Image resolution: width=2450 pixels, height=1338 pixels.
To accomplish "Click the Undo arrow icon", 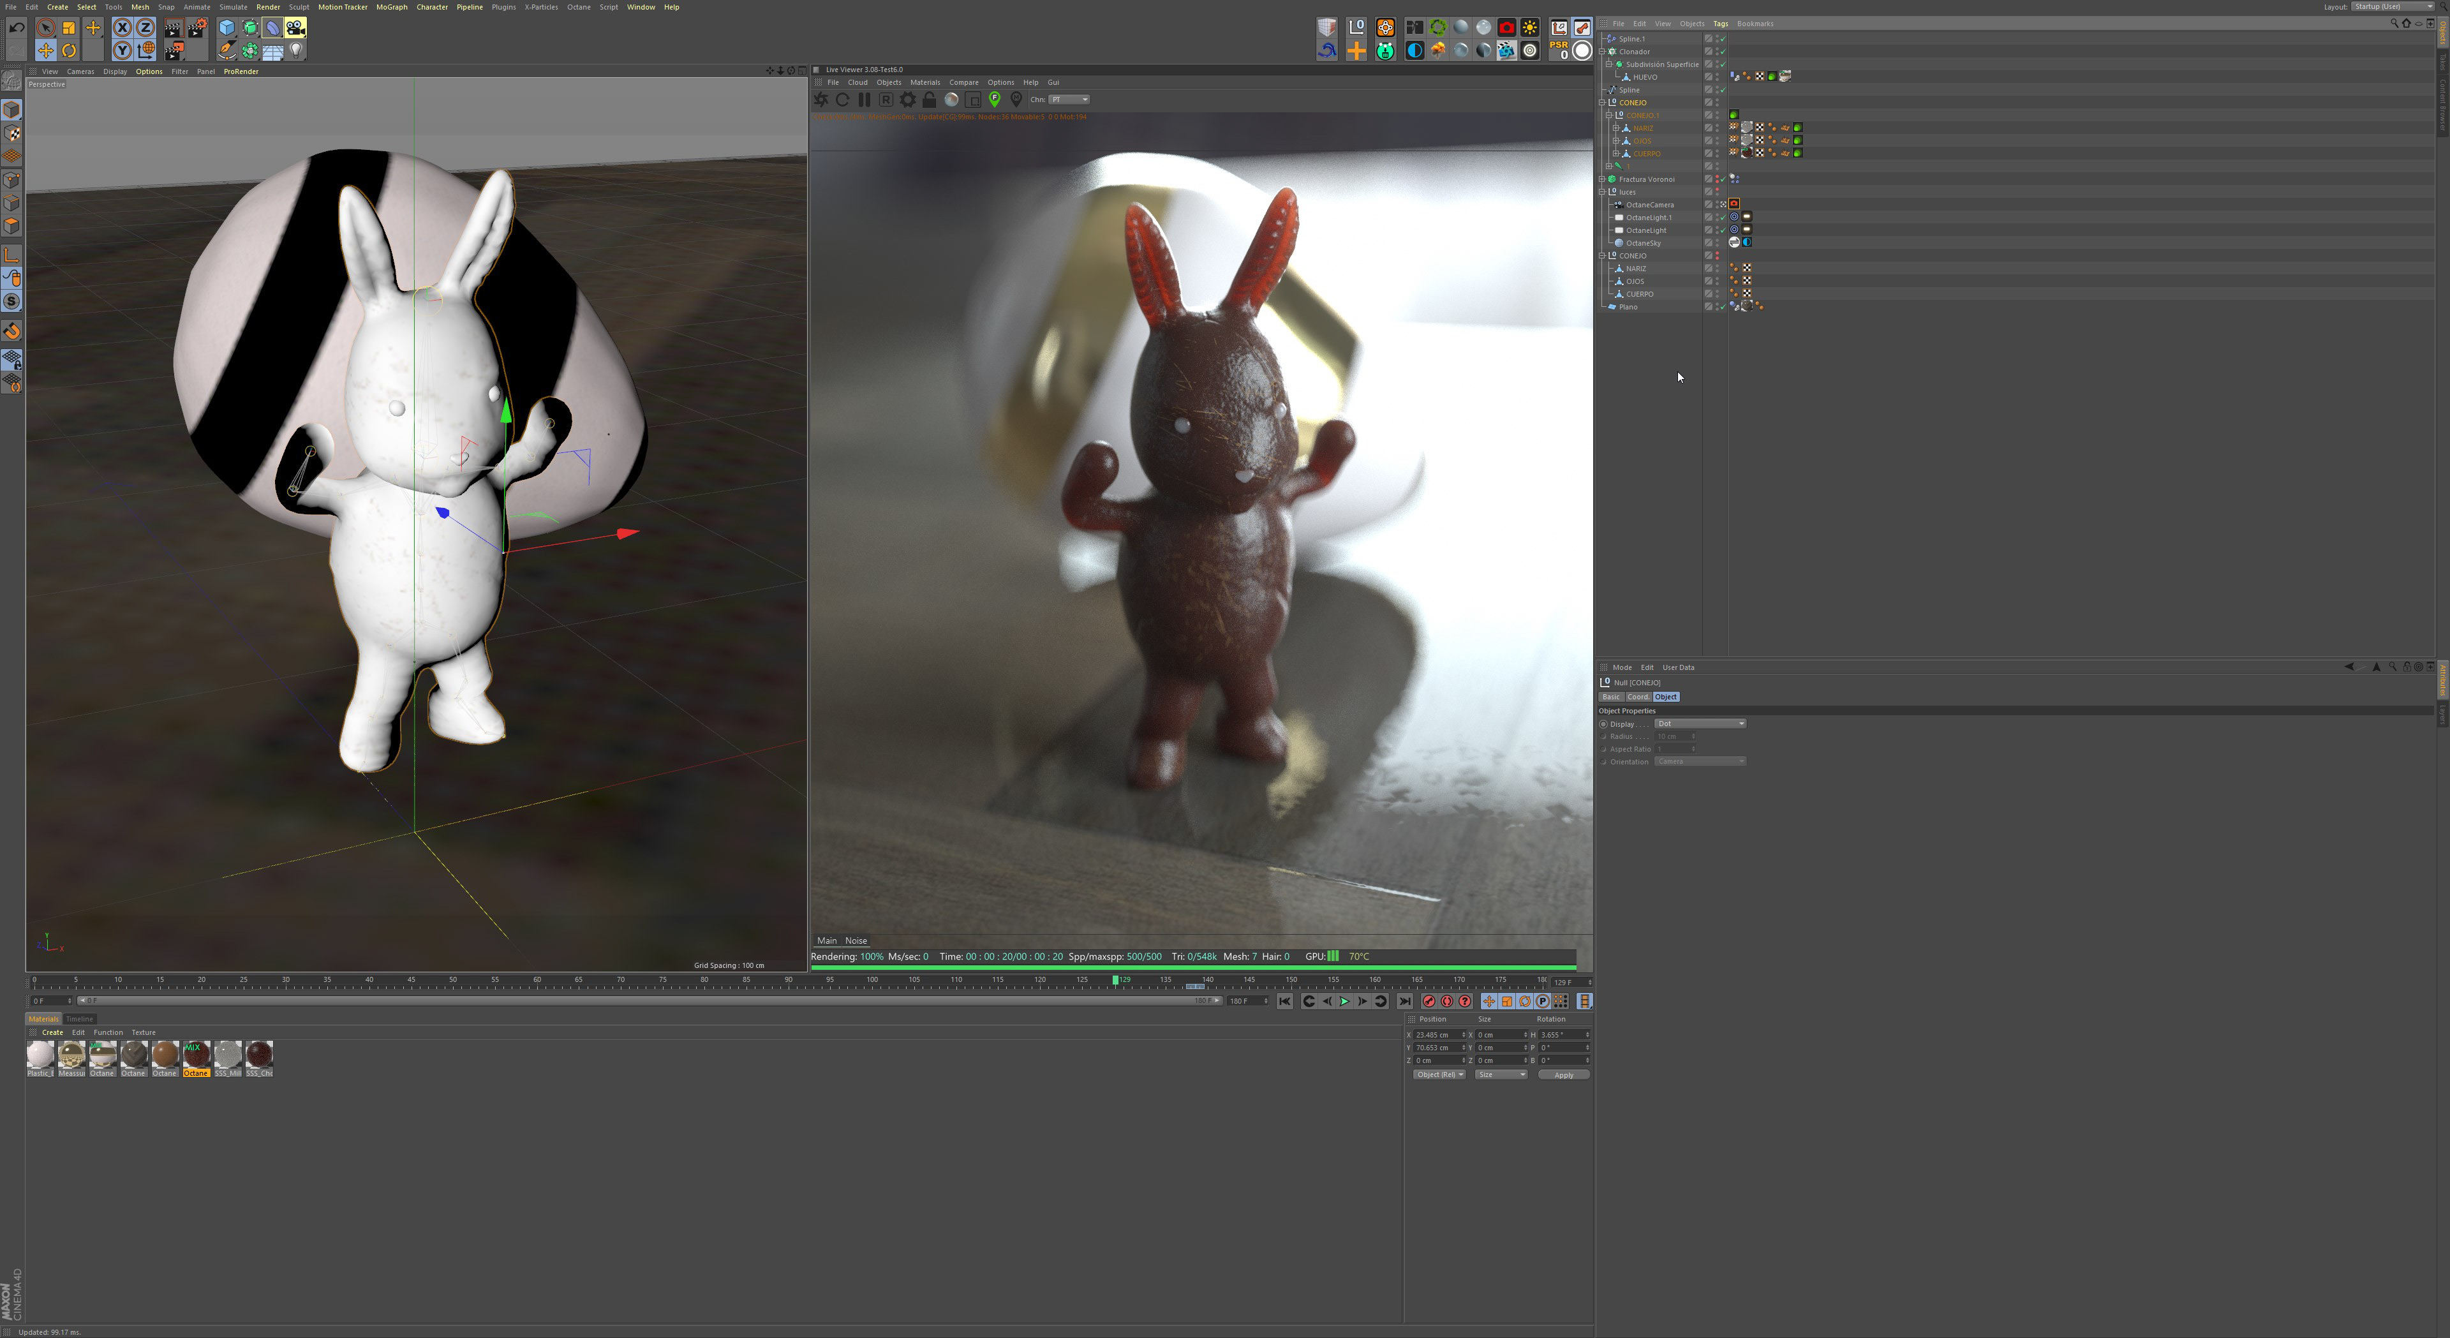I will click(x=16, y=27).
